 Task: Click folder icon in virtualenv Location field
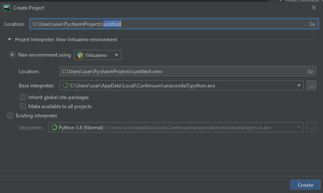[310, 72]
